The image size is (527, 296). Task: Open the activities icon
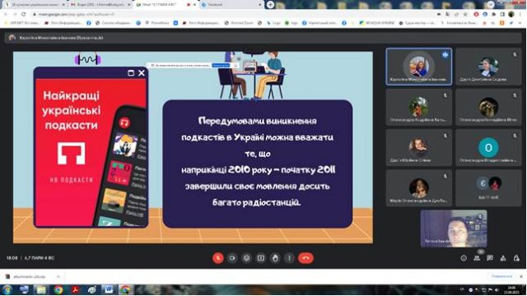click(x=503, y=258)
